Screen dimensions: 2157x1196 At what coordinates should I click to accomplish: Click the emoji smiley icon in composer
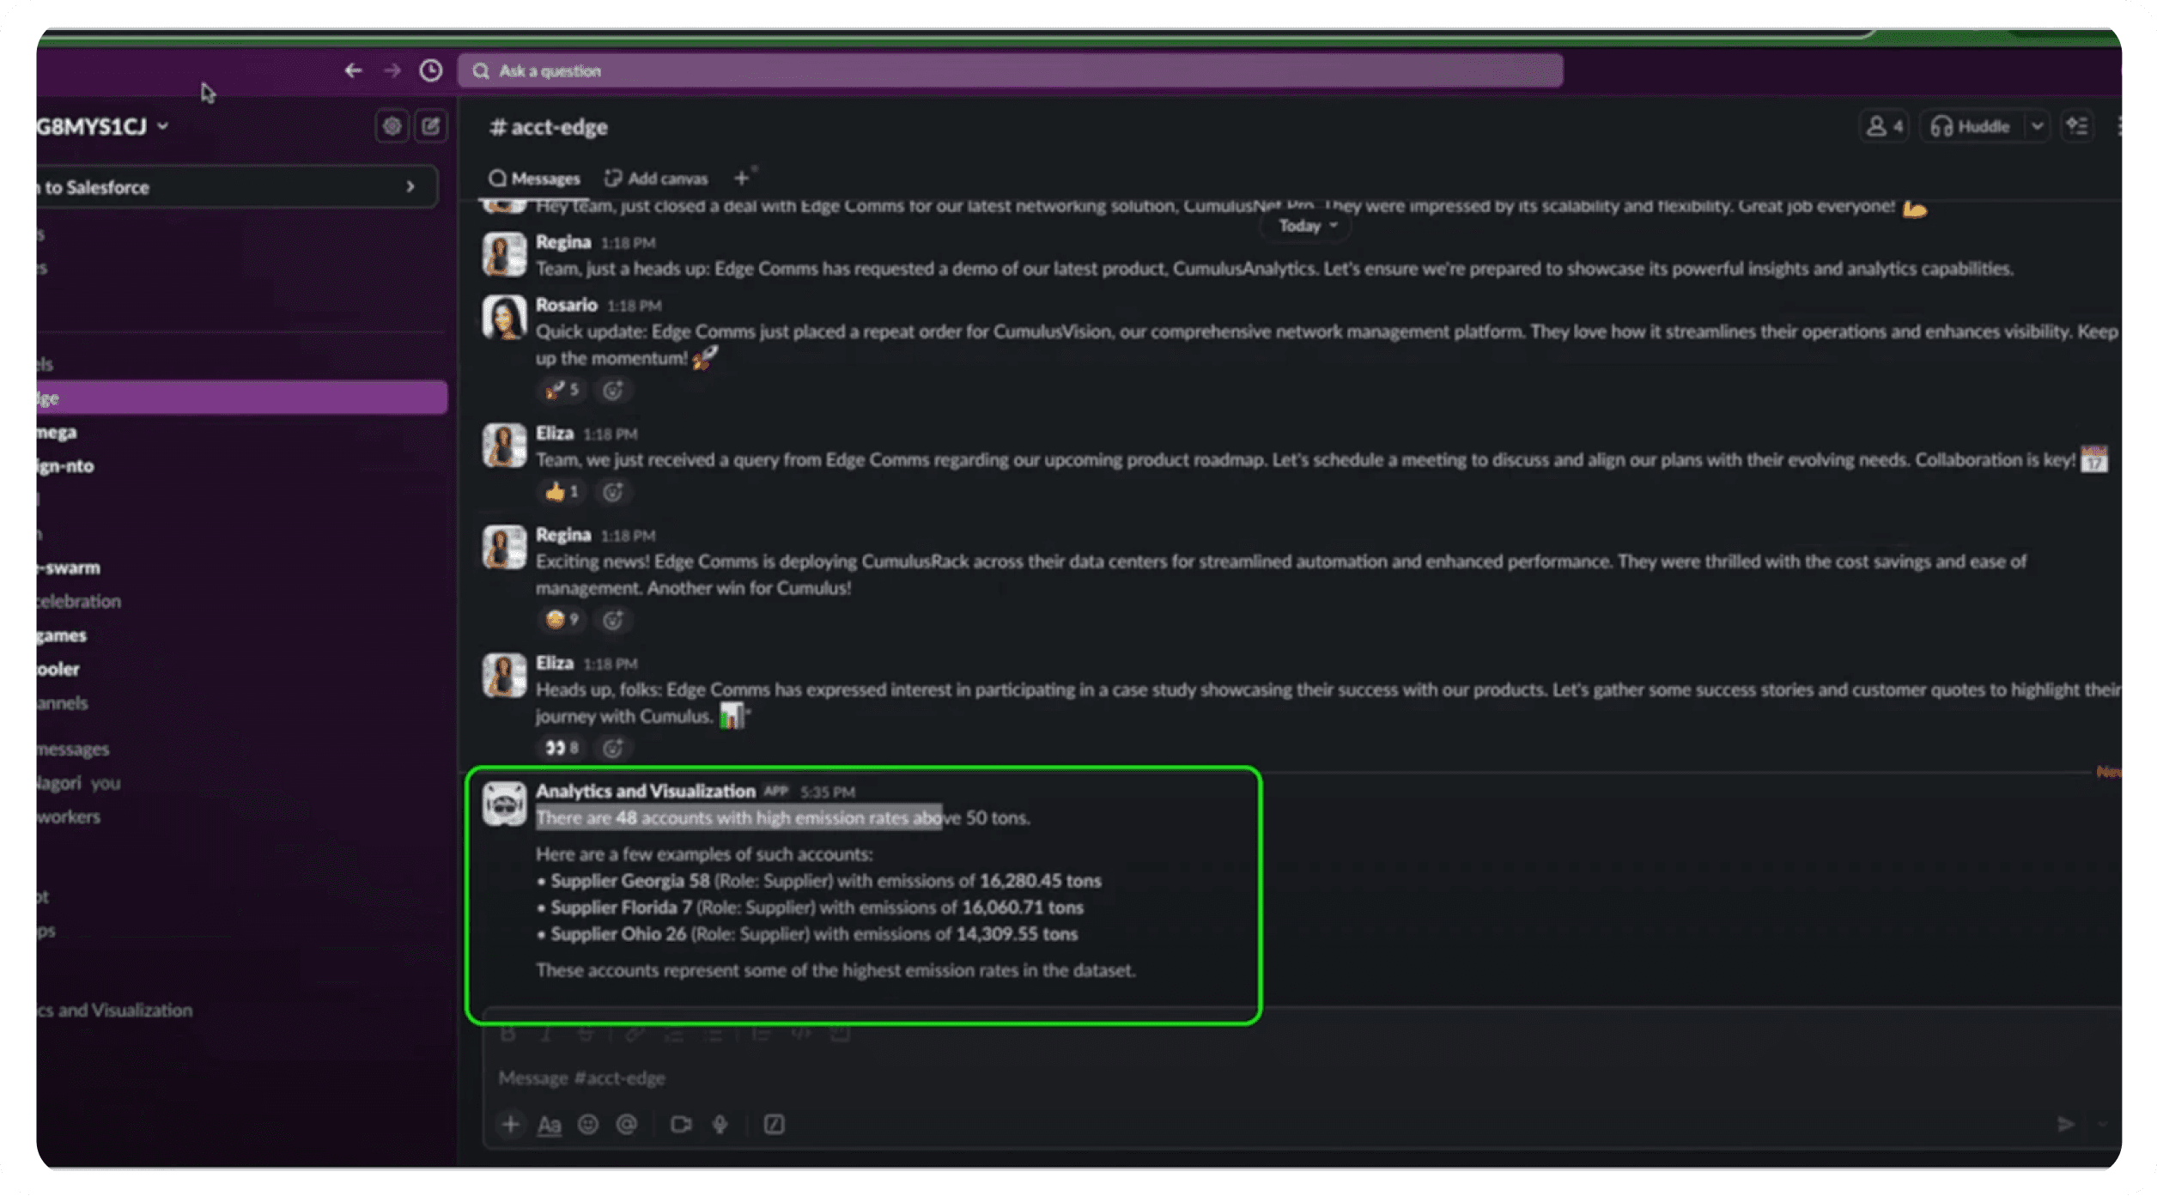pyautogui.click(x=588, y=1124)
